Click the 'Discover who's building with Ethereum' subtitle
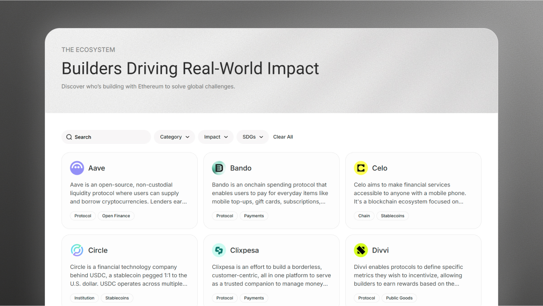This screenshot has height=306, width=543. pyautogui.click(x=148, y=86)
